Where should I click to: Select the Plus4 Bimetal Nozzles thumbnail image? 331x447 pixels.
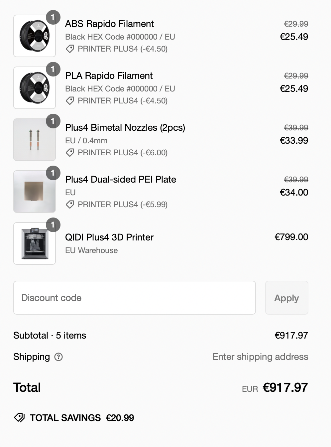(x=34, y=140)
